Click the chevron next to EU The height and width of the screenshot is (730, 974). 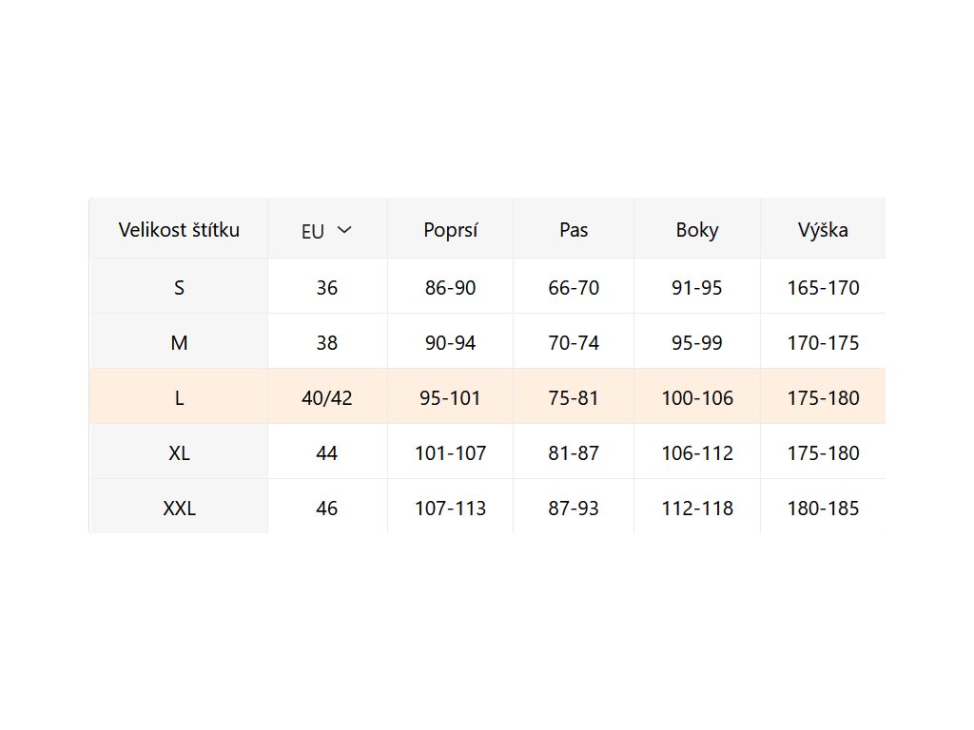(x=344, y=230)
